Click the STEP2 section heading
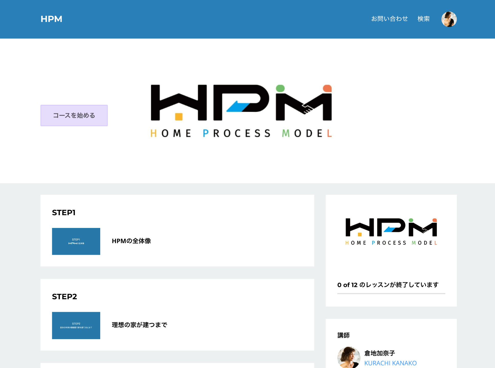 (64, 297)
